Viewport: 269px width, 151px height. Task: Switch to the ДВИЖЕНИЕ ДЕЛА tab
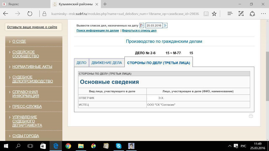tap(107, 63)
